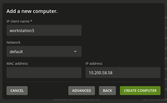Go back with the Back button
This screenshot has height=103, width=167.
point(107,91)
